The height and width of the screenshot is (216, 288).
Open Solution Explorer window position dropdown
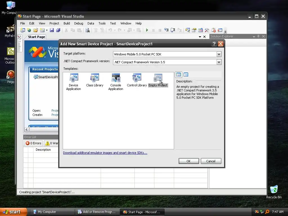[x=254, y=37]
